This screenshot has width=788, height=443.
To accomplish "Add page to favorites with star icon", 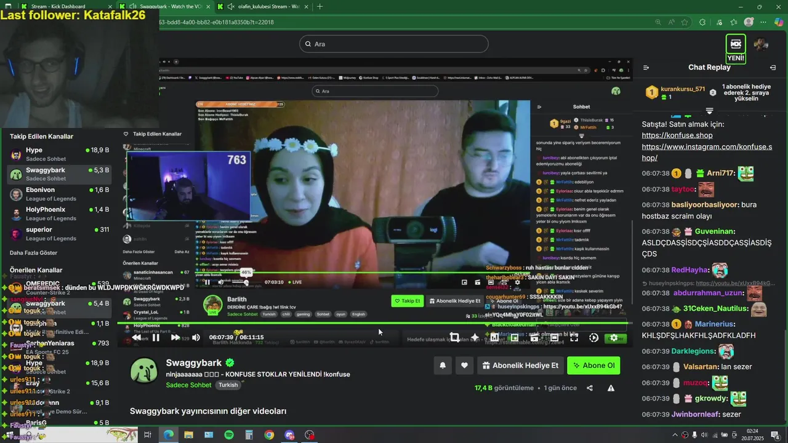I will [685, 22].
